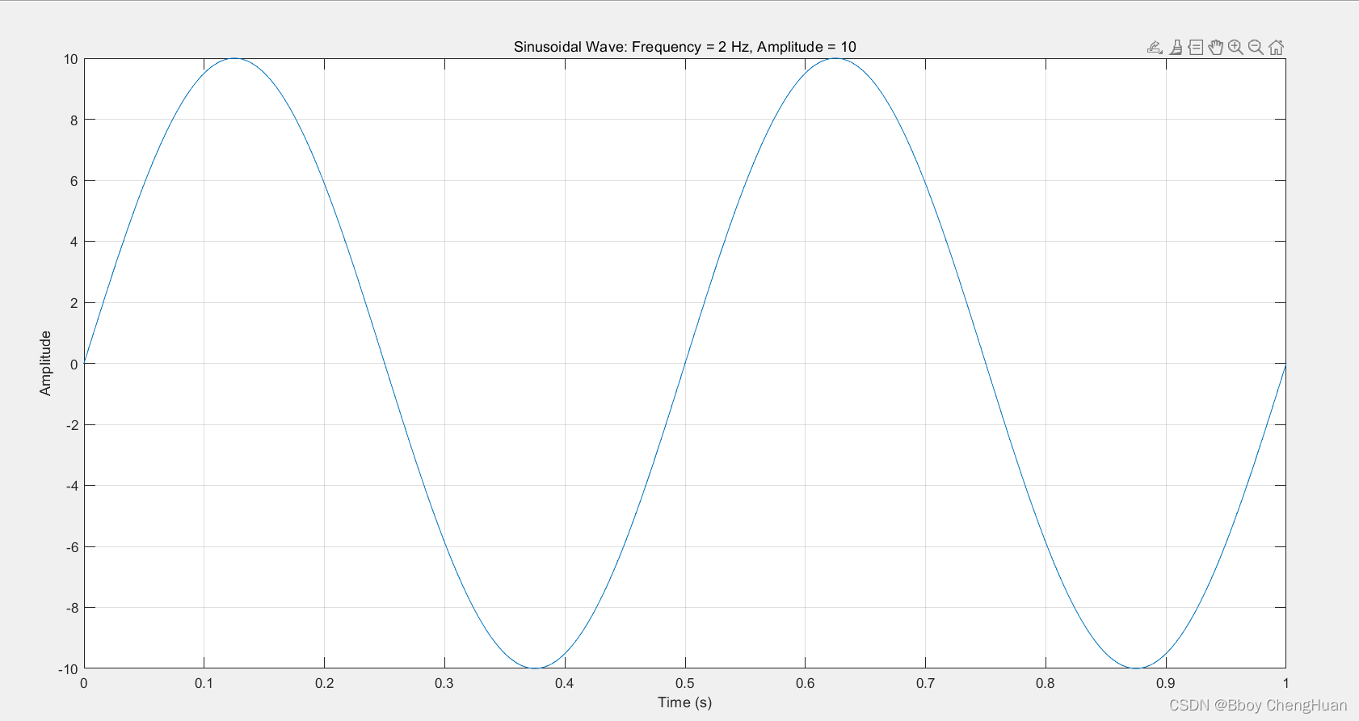This screenshot has width=1359, height=721.
Task: Click the y-axis tick label 10
Action: [x=71, y=59]
